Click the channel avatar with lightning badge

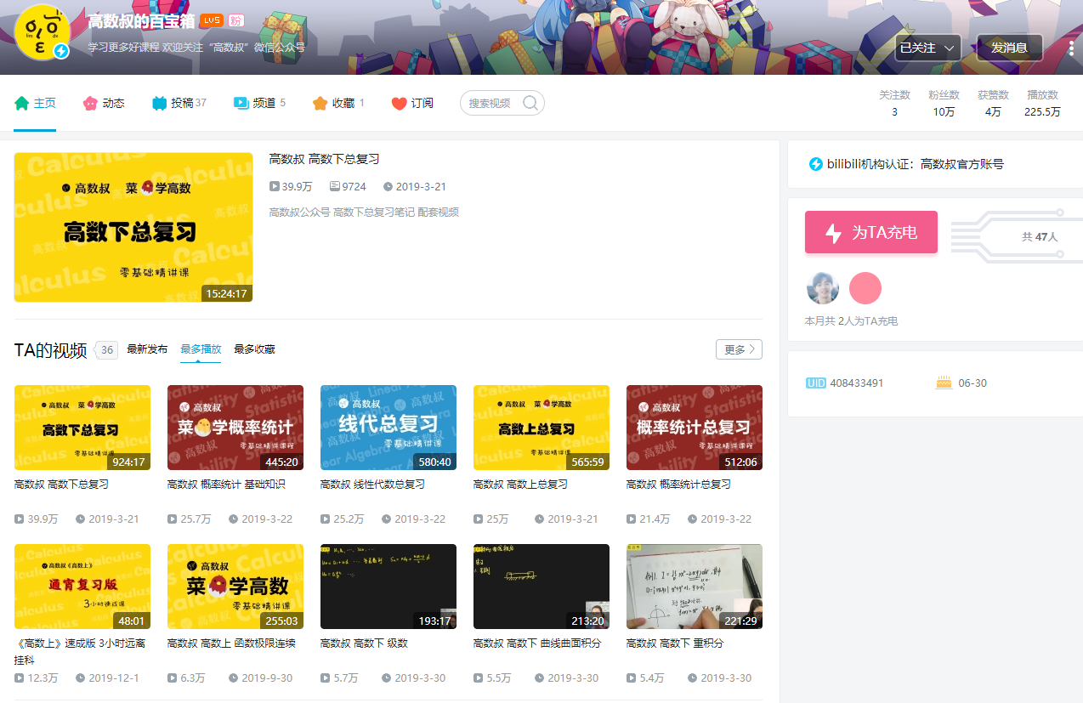(43, 32)
